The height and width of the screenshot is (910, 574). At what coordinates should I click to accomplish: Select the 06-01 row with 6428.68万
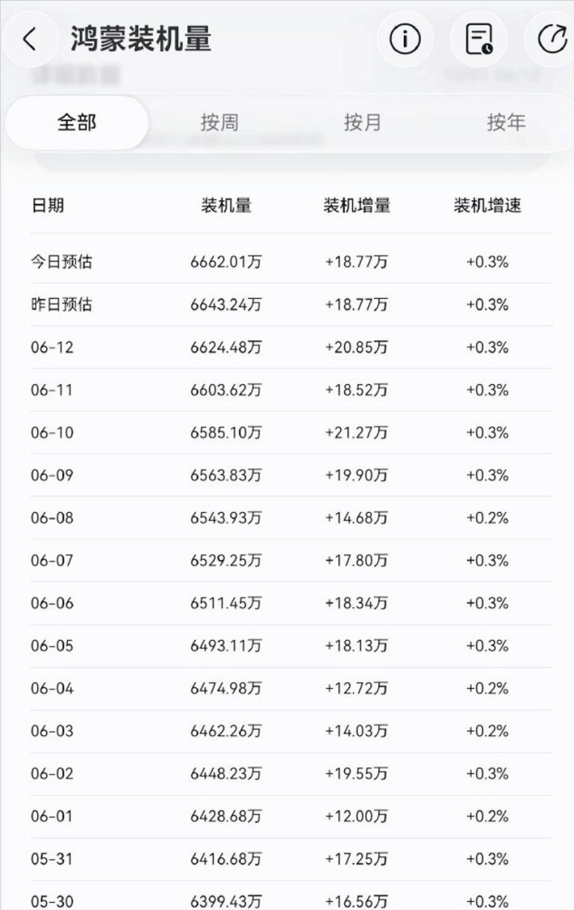coord(291,816)
